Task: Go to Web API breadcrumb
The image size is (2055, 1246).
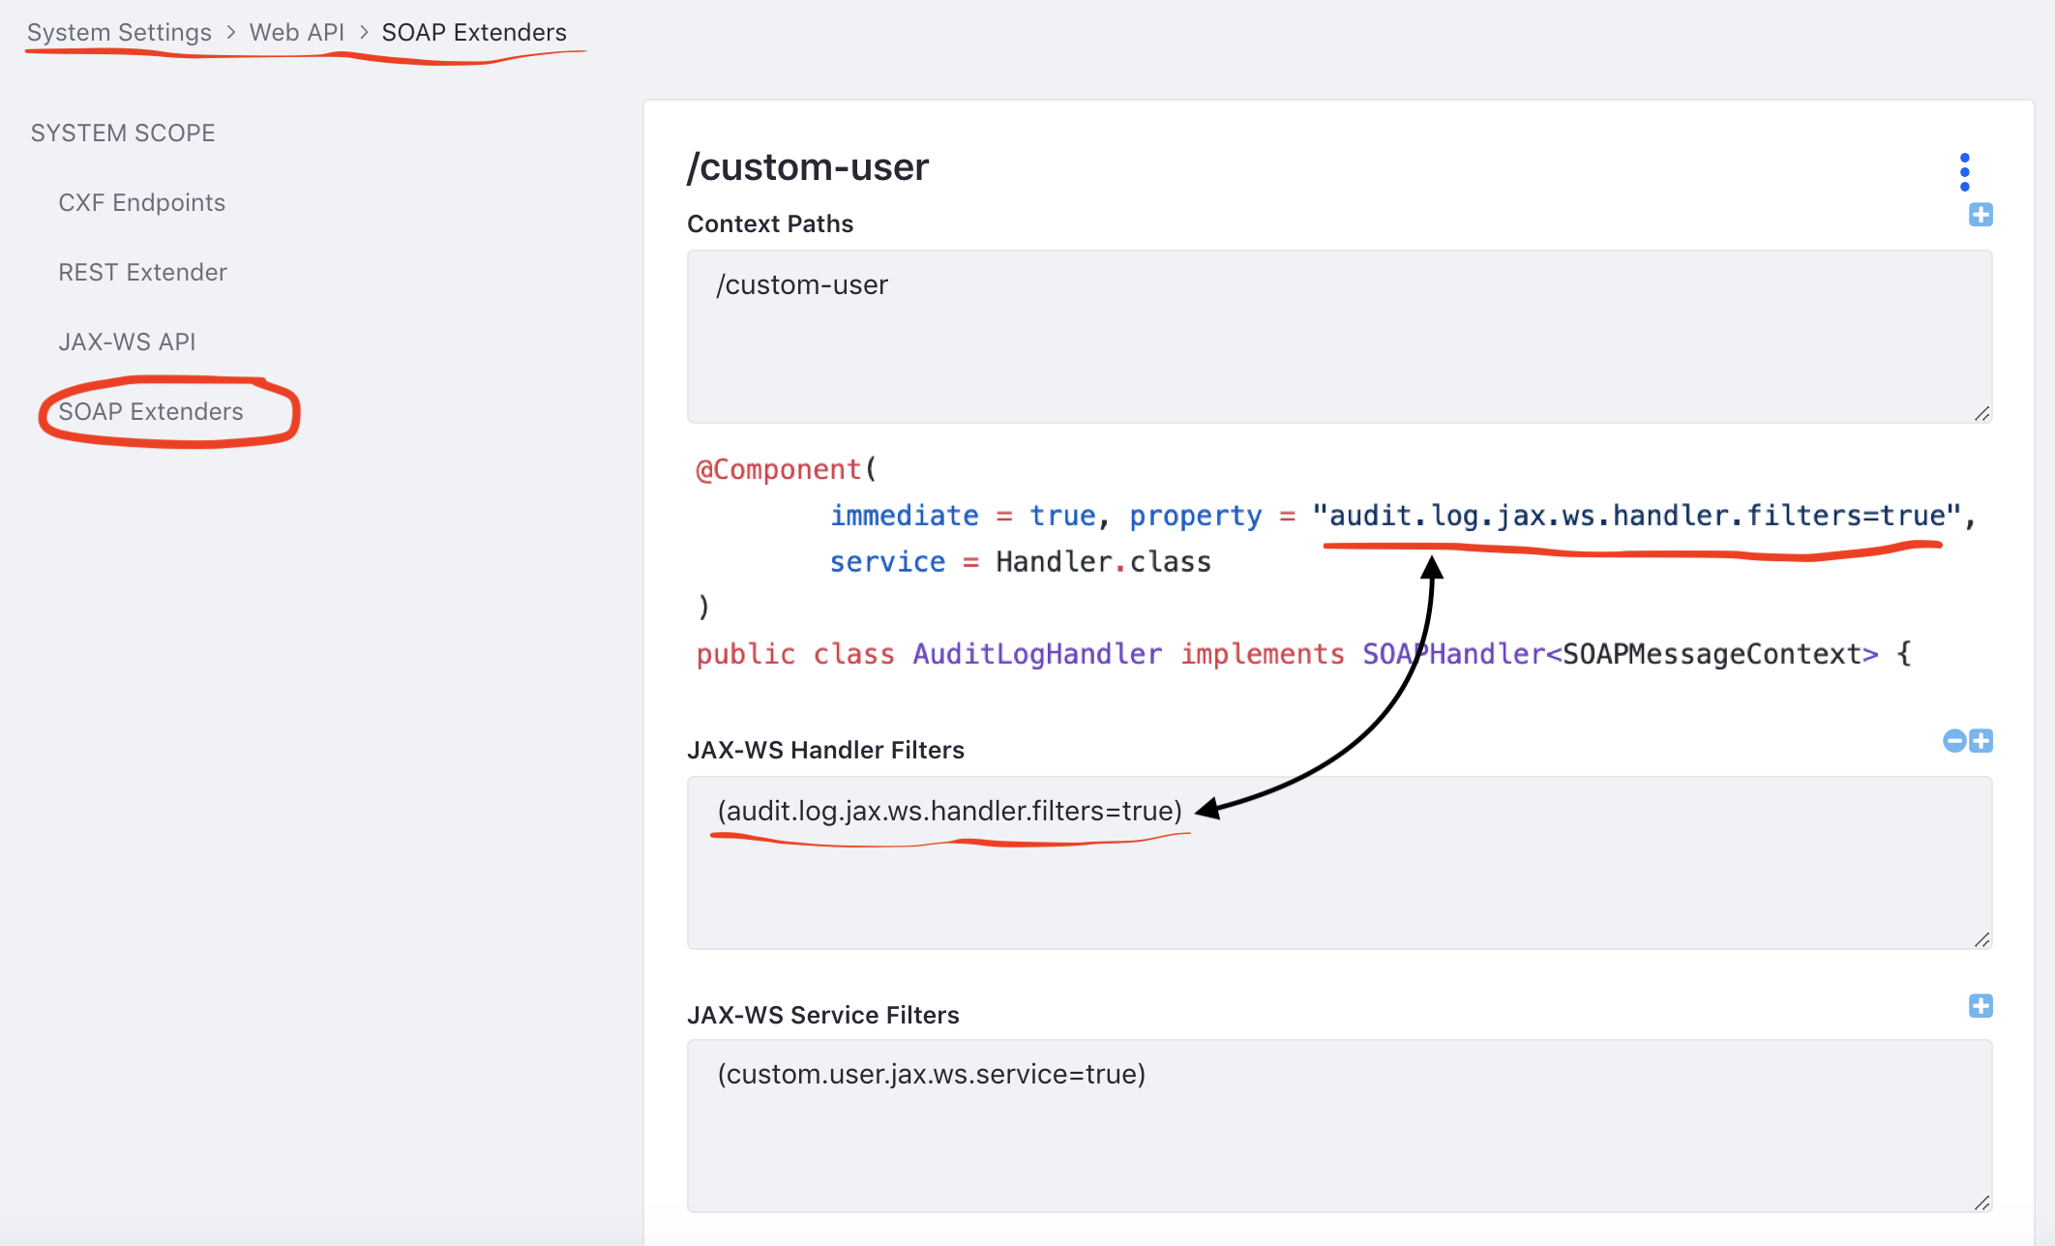Action: coord(296,32)
